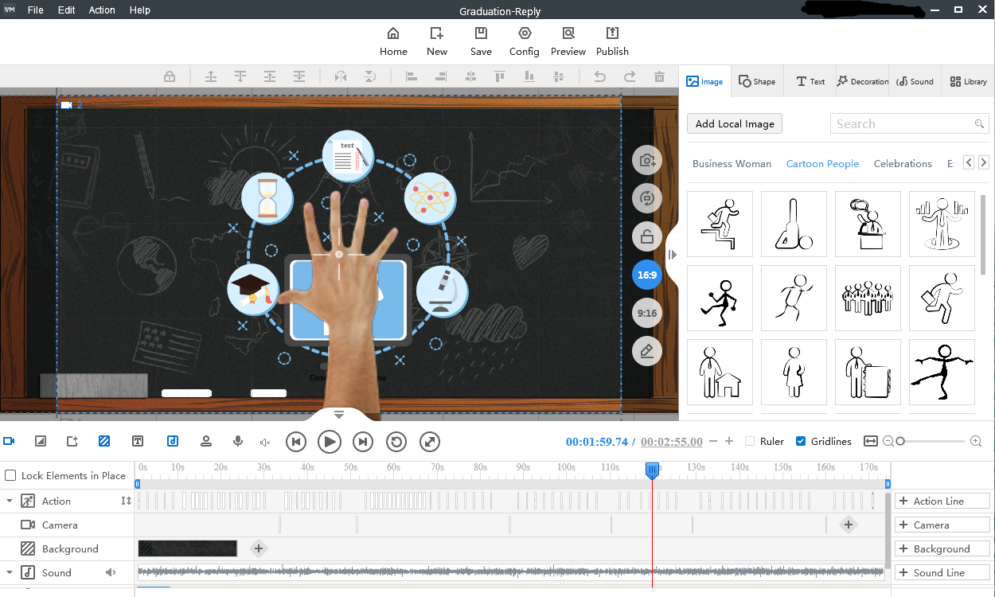Open the File menu
Viewport: 995px width, 597px height.
tap(36, 10)
